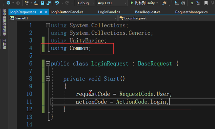Click the 'System.Collections.Generic' namespace text
The width and height of the screenshot is (215, 129).
(x=110, y=33)
